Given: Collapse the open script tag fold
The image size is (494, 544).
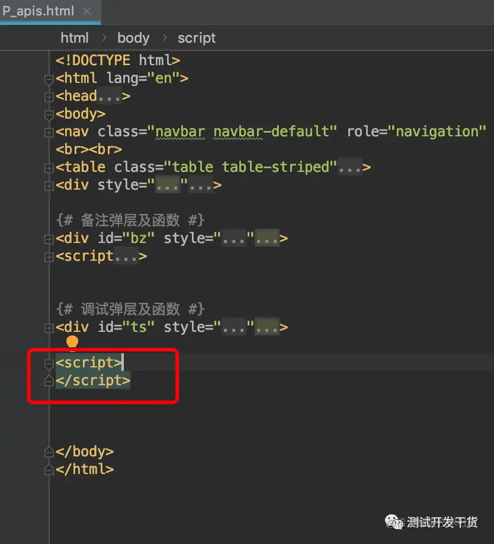Looking at the screenshot, I should [49, 364].
